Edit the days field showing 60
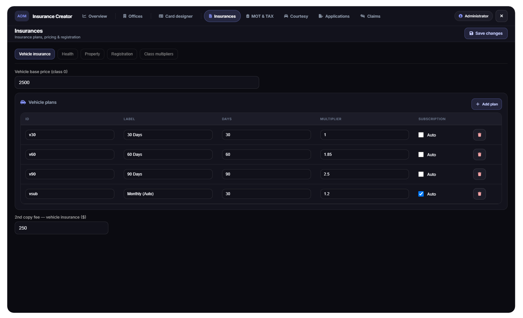The height and width of the screenshot is (318, 523). tap(267, 154)
